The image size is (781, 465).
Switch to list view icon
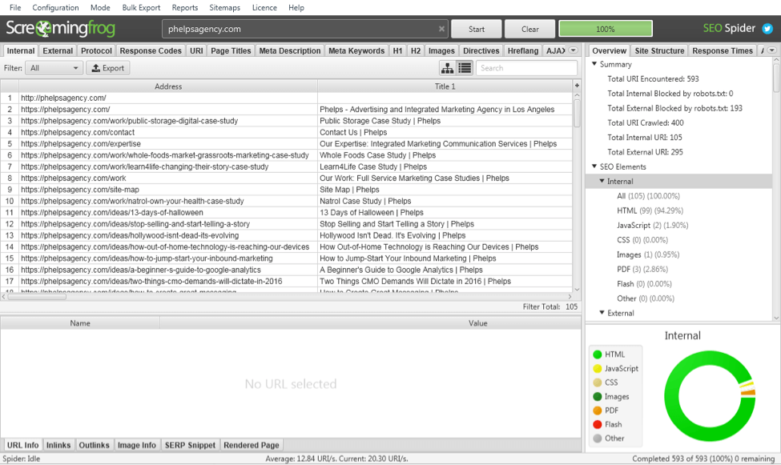pyautogui.click(x=465, y=68)
